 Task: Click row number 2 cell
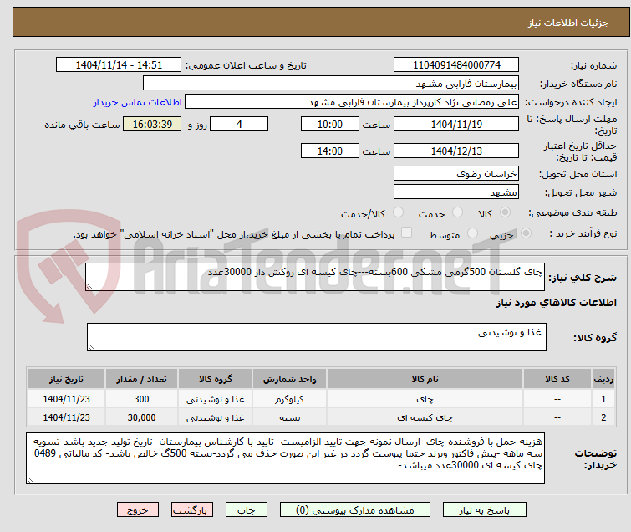pyautogui.click(x=603, y=417)
